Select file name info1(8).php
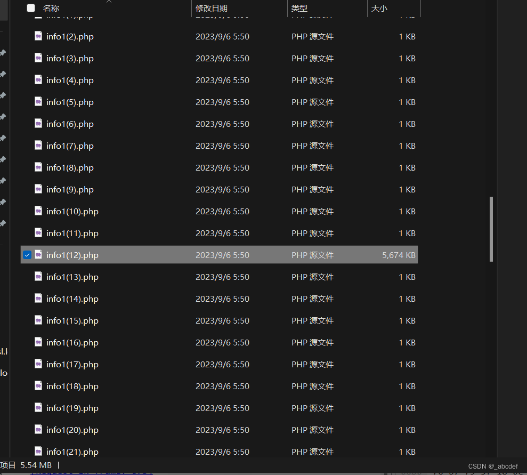Screen dimensions: 527x475 70,168
